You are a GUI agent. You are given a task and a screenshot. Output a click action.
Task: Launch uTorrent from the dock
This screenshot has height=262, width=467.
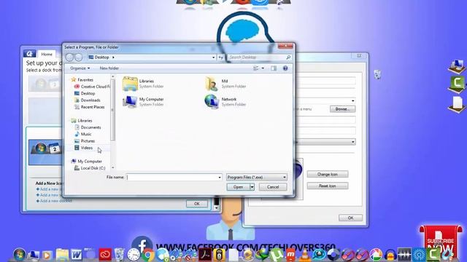pyautogui.click(x=277, y=255)
